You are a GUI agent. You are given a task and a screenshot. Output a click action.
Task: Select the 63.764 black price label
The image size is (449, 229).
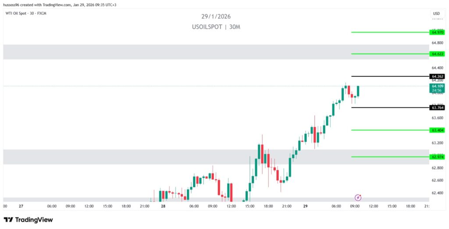coord(438,107)
